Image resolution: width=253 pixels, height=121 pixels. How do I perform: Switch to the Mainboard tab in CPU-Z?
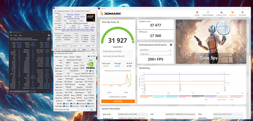pyautogui.click(x=61, y=11)
